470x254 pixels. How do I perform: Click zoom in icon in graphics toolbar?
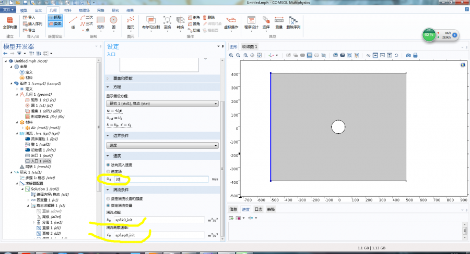[232, 55]
